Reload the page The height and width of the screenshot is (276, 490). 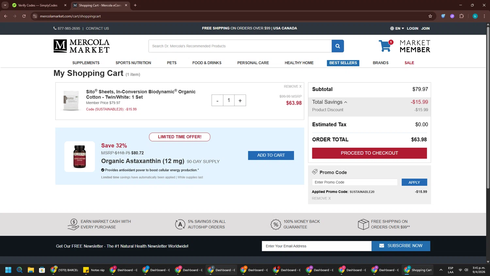(x=24, y=16)
